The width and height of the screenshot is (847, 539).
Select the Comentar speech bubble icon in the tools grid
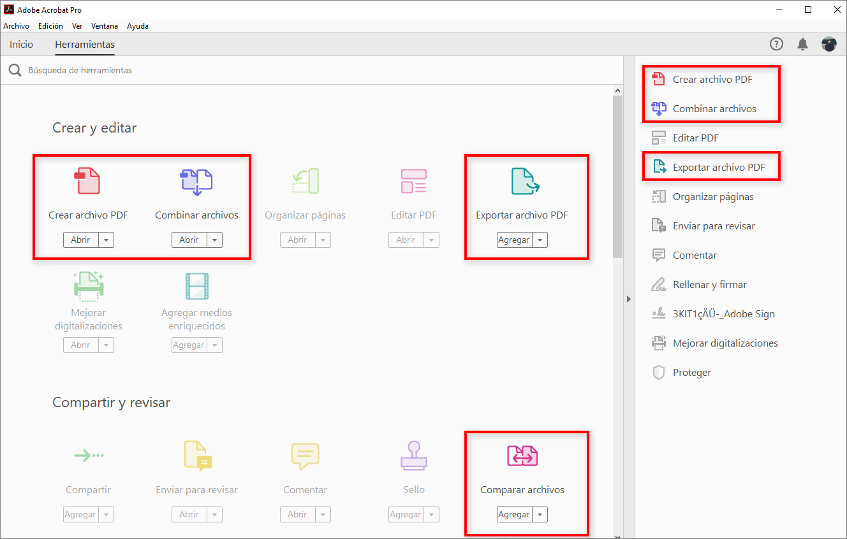(305, 456)
